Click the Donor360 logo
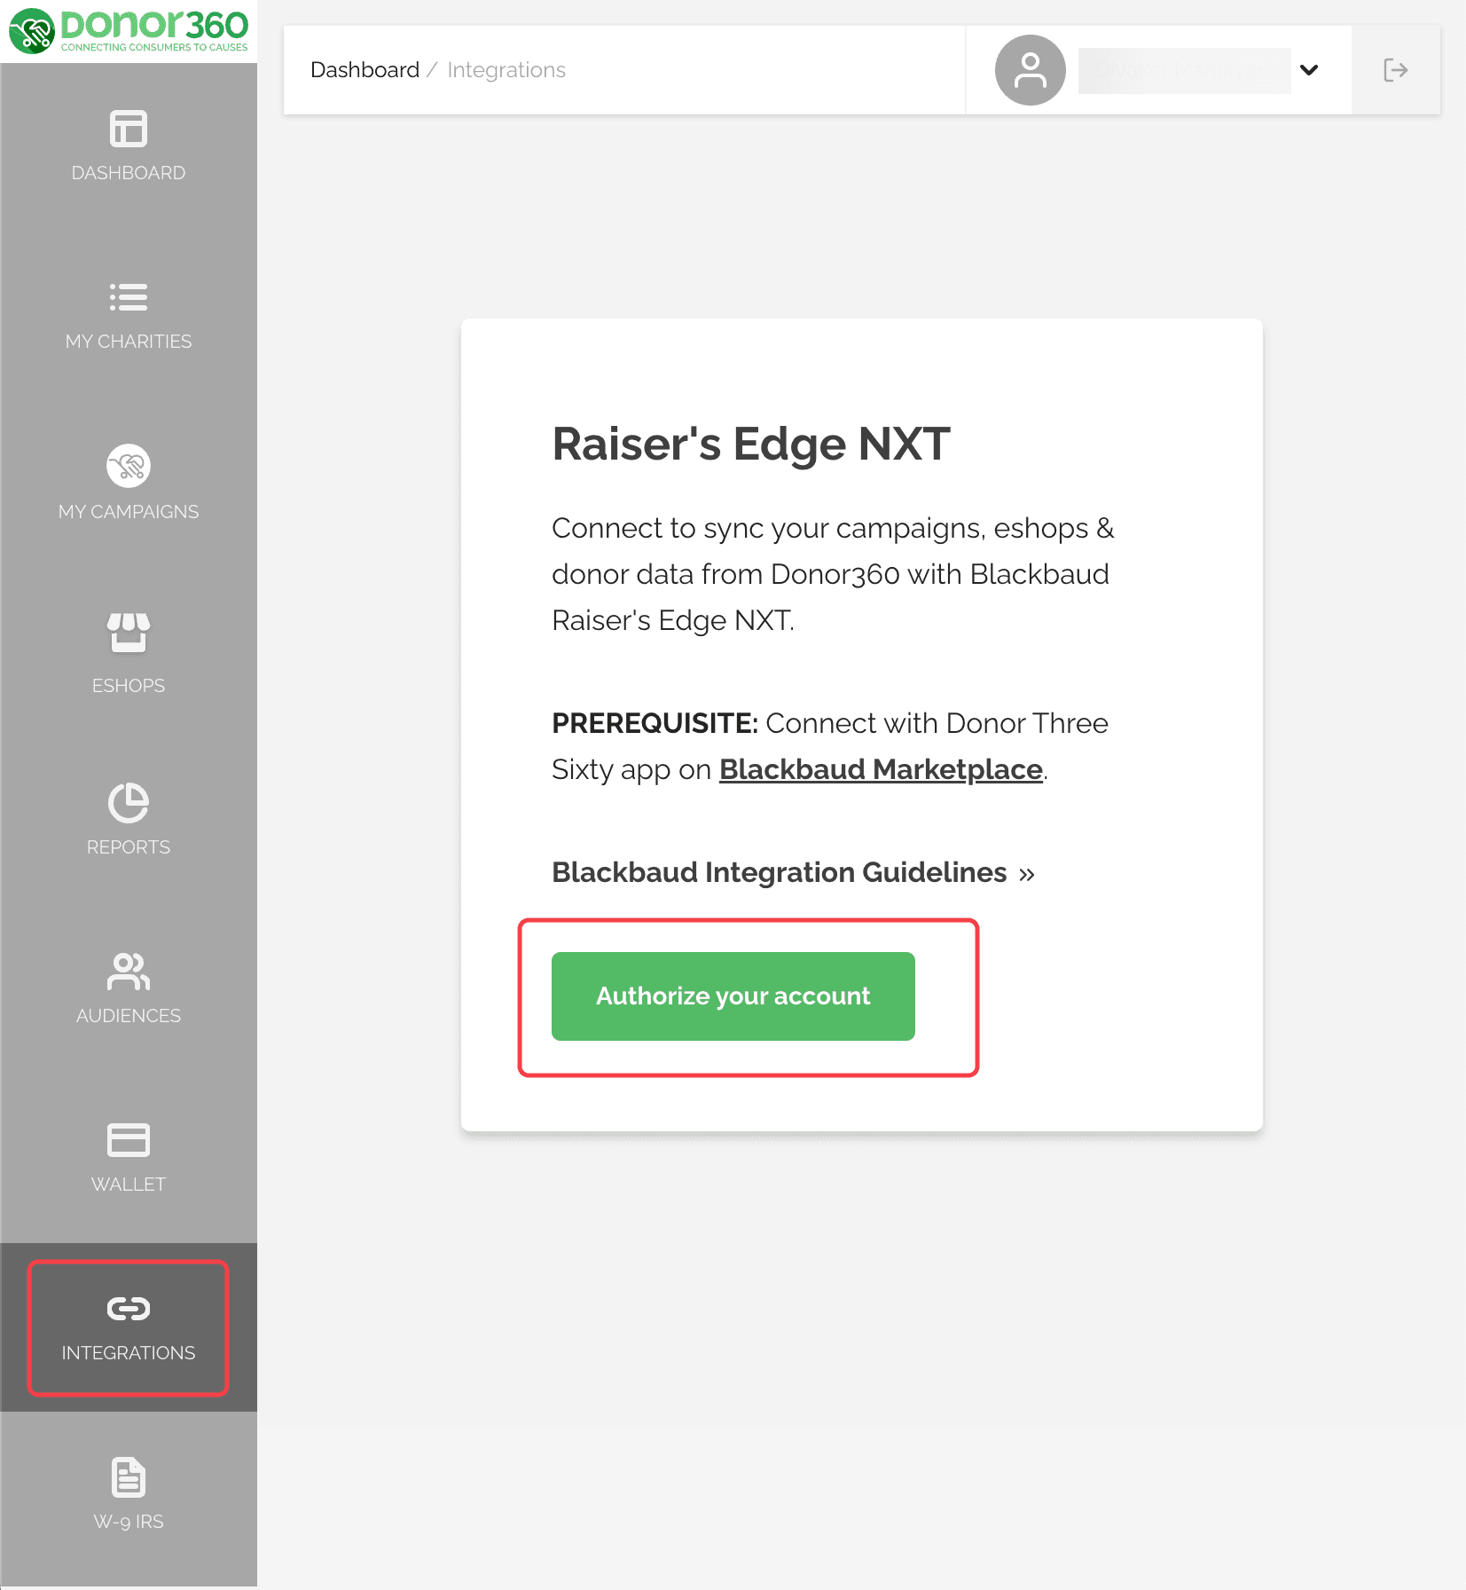The width and height of the screenshot is (1466, 1590). pyautogui.click(x=129, y=31)
